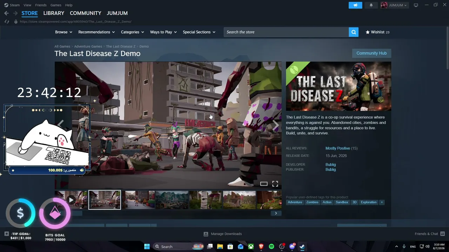Image resolution: width=449 pixels, height=252 pixels.
Task: Go to the STORE tab
Action: (29, 13)
